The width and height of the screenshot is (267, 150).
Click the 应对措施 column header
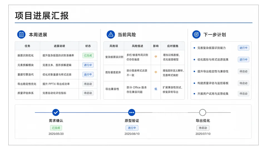click(173, 46)
